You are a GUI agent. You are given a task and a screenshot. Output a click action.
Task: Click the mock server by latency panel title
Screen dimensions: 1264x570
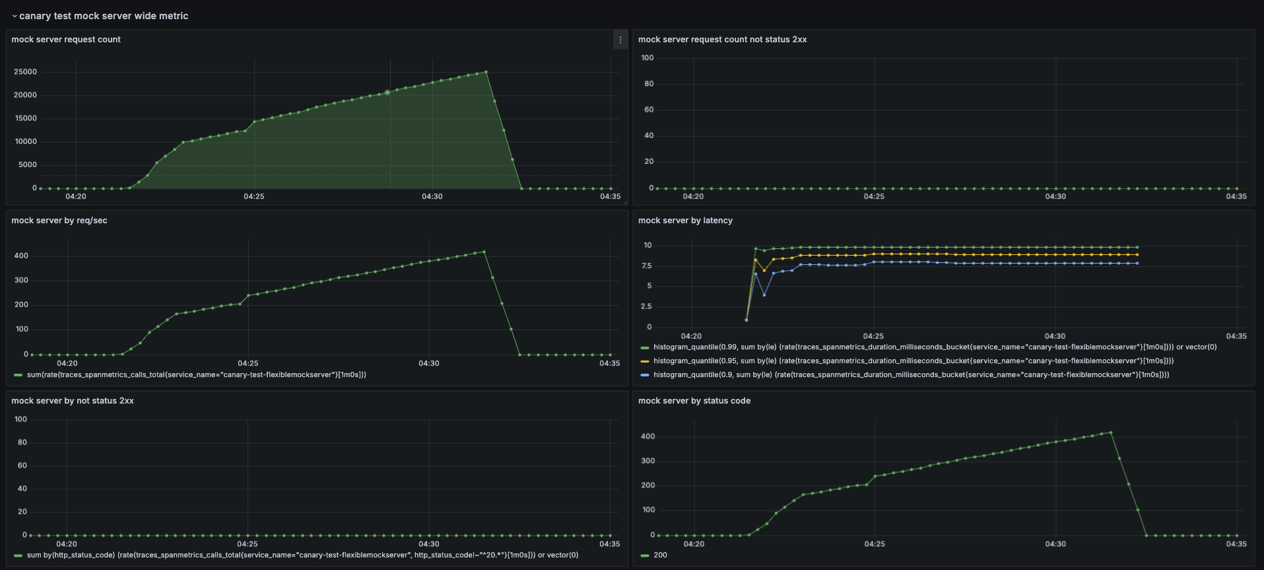(685, 221)
